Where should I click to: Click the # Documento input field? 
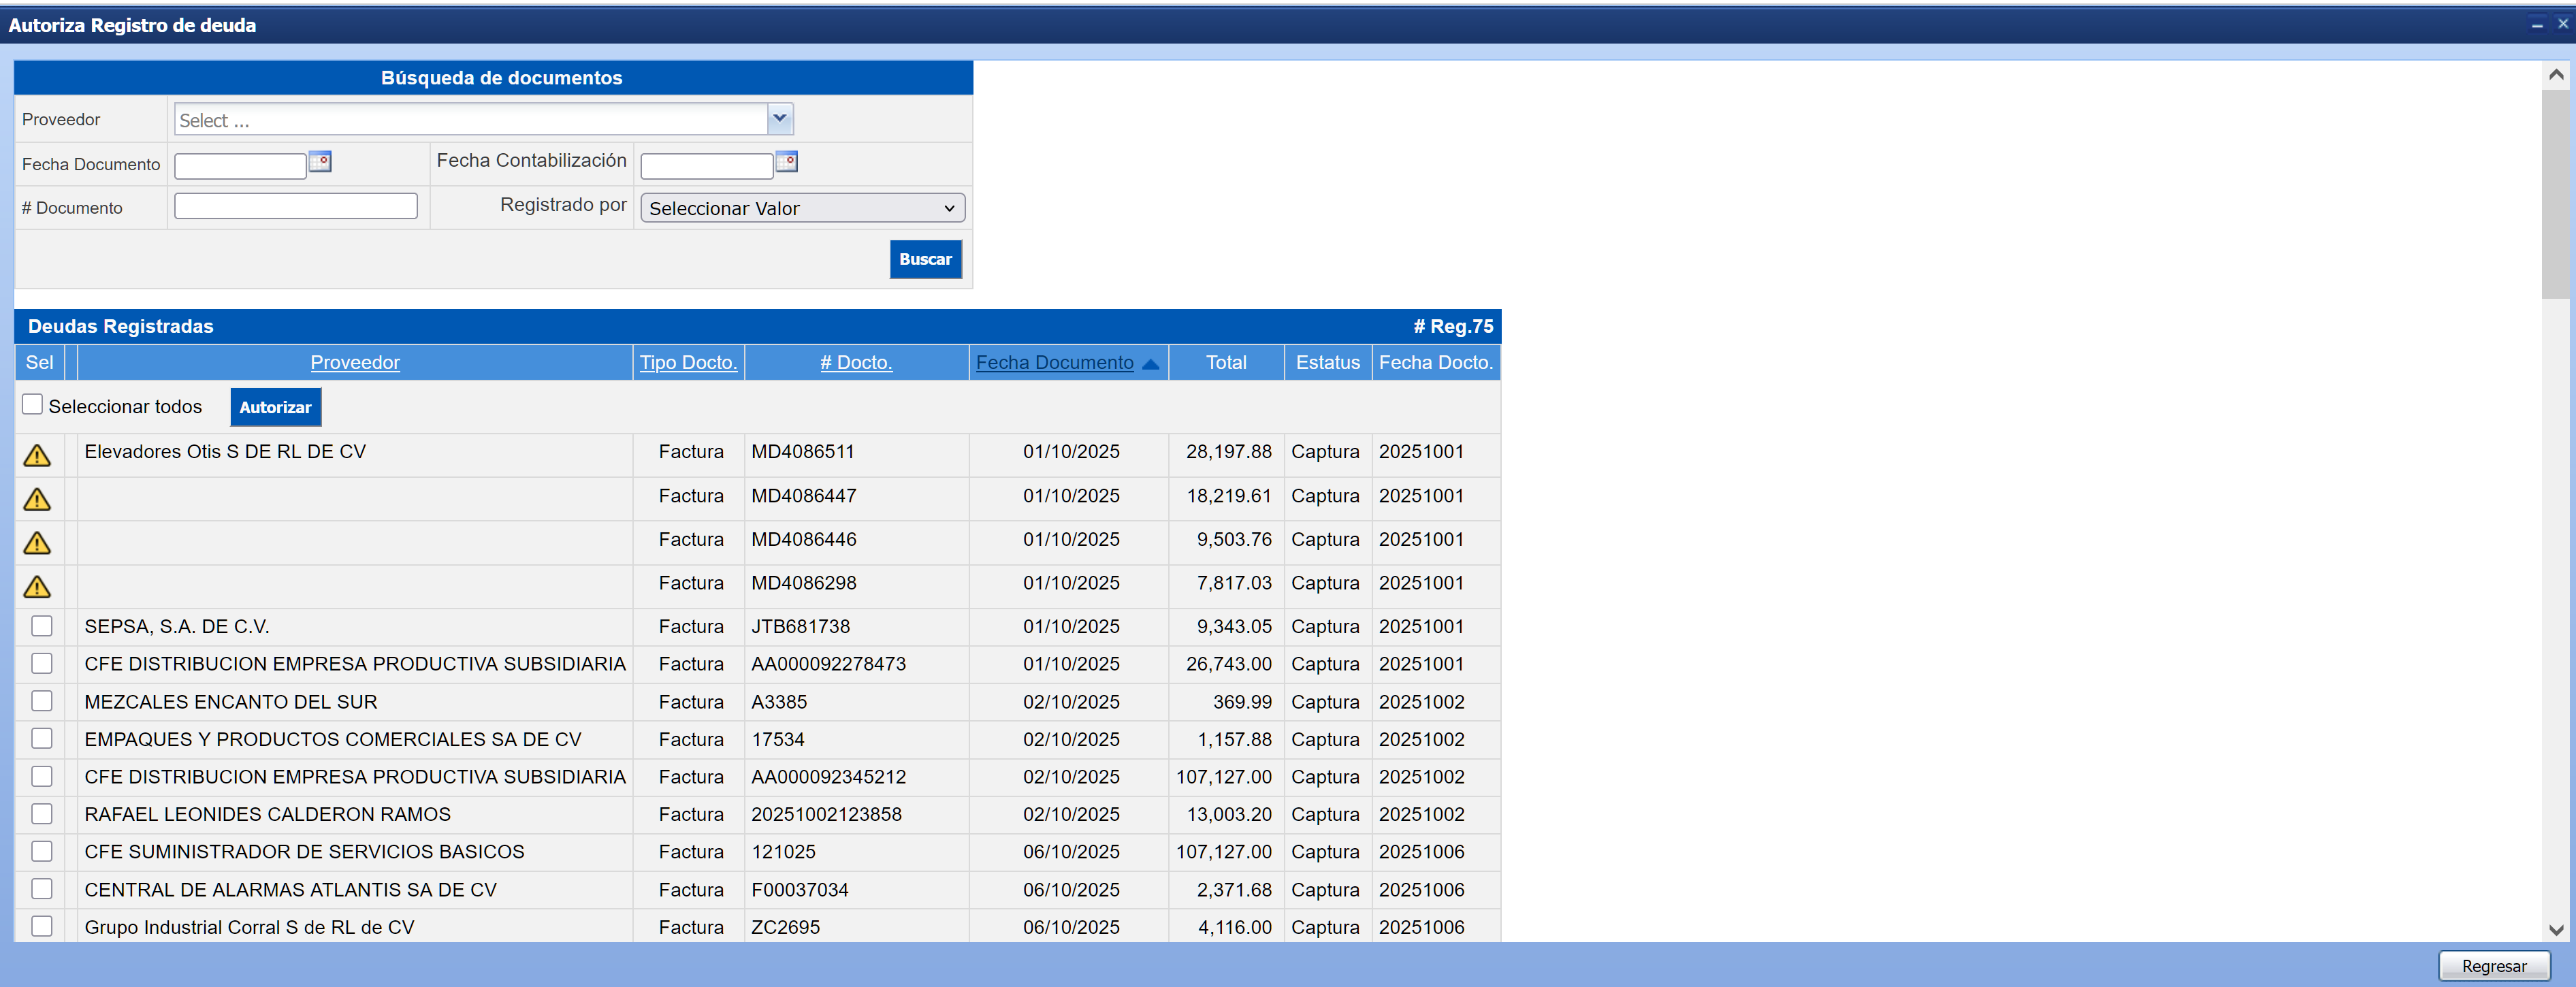coord(296,206)
